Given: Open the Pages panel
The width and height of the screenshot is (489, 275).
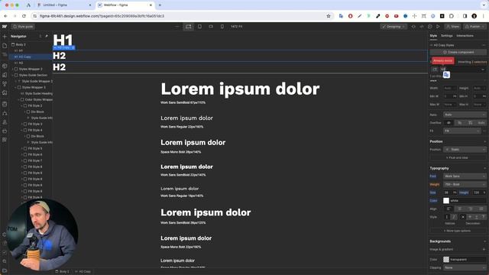Looking at the screenshot, I should click(5, 46).
